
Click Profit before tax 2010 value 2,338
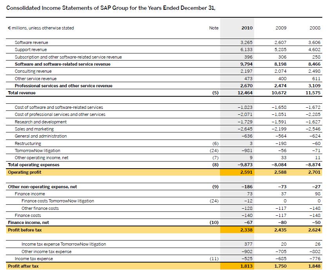[246, 230]
